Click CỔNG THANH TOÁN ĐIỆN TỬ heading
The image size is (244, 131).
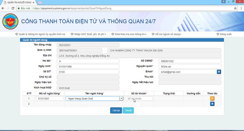click(88, 21)
